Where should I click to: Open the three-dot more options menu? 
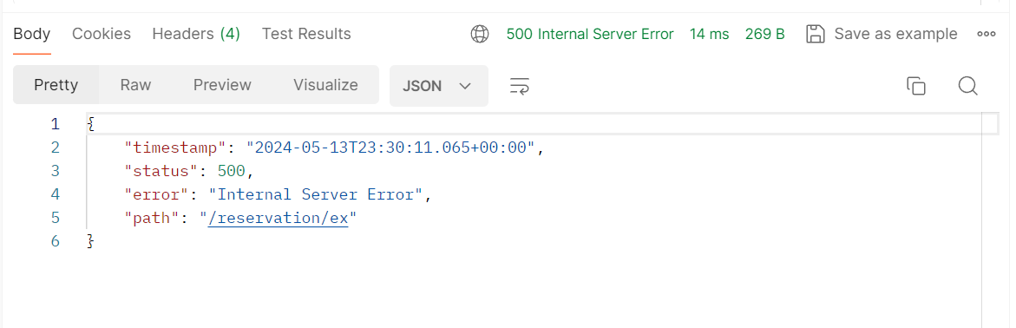tap(987, 34)
